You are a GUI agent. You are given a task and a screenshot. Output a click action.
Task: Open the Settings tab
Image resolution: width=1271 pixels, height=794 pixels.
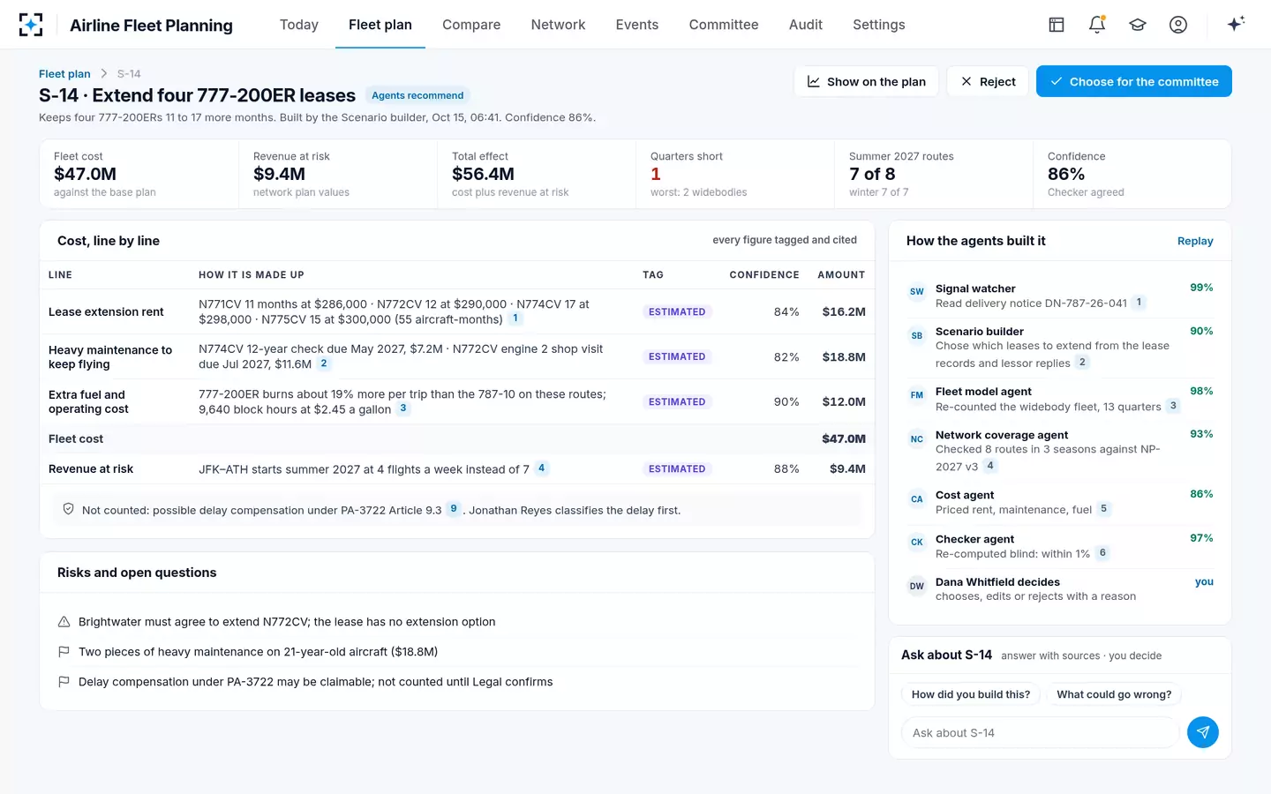pyautogui.click(x=879, y=25)
